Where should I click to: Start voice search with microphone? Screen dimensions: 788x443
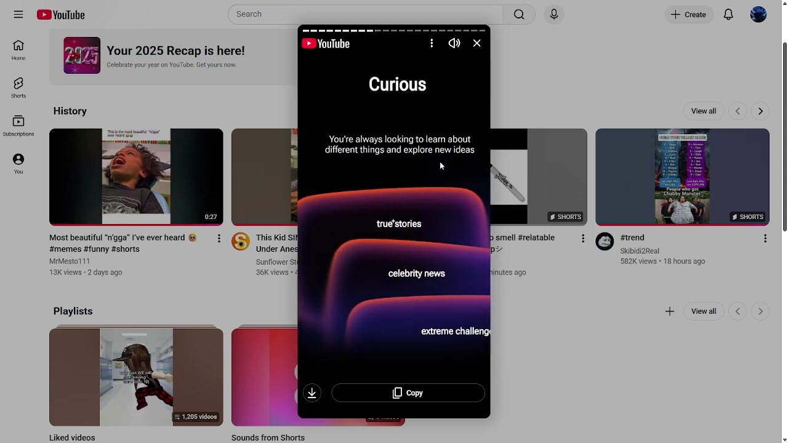[x=554, y=14]
